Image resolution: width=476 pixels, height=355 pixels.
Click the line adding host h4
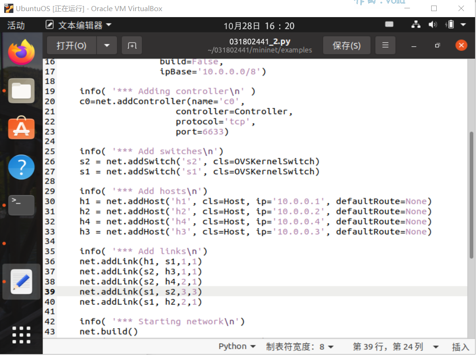tap(256, 221)
